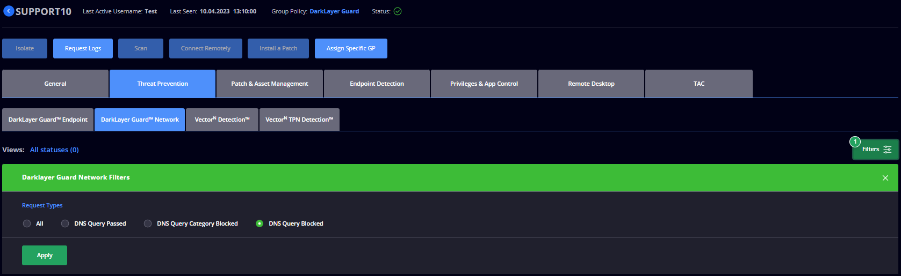The width and height of the screenshot is (901, 276).
Task: Request Logs from this endpoint
Action: [83, 48]
